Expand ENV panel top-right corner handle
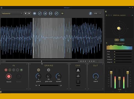This screenshot has width=134, height=99. tap(85, 64)
